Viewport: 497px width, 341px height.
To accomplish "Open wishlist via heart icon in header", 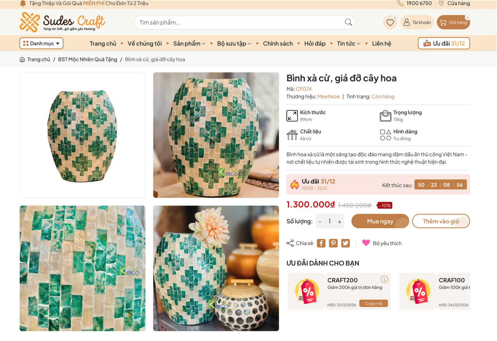I will (x=390, y=23).
